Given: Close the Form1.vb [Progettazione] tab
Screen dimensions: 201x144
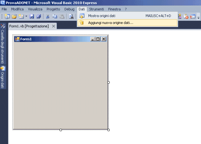Looking at the screenshot, I should point(53,26).
